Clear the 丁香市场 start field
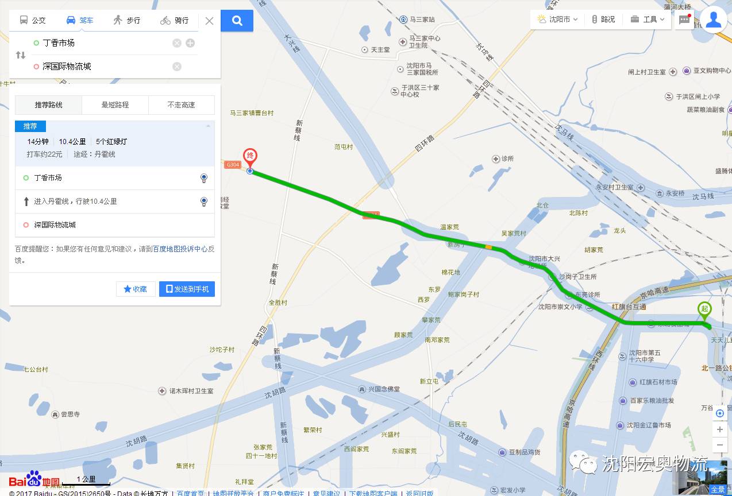Viewport: 732px width, 496px height. point(177,43)
